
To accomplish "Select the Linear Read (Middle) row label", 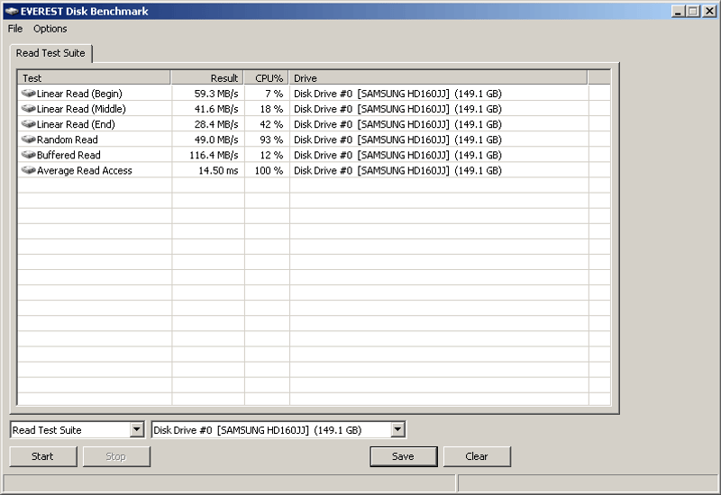I will point(81,109).
